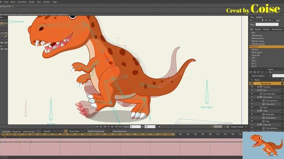Click the new layer icon in Layers panel
Viewport: 284px width, 159px height.
(251, 72)
